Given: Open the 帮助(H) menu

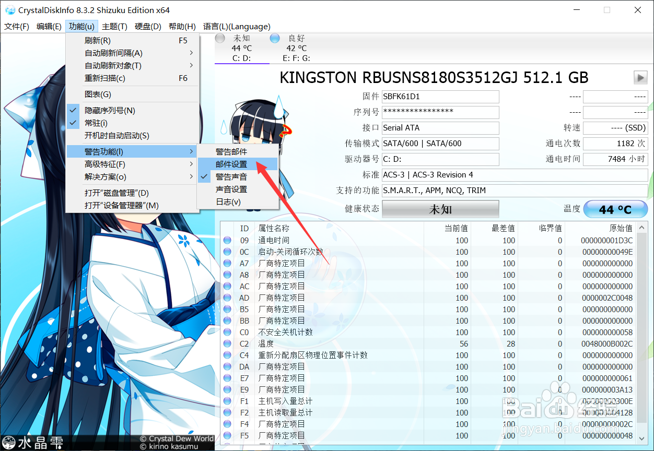Looking at the screenshot, I should pos(182,27).
